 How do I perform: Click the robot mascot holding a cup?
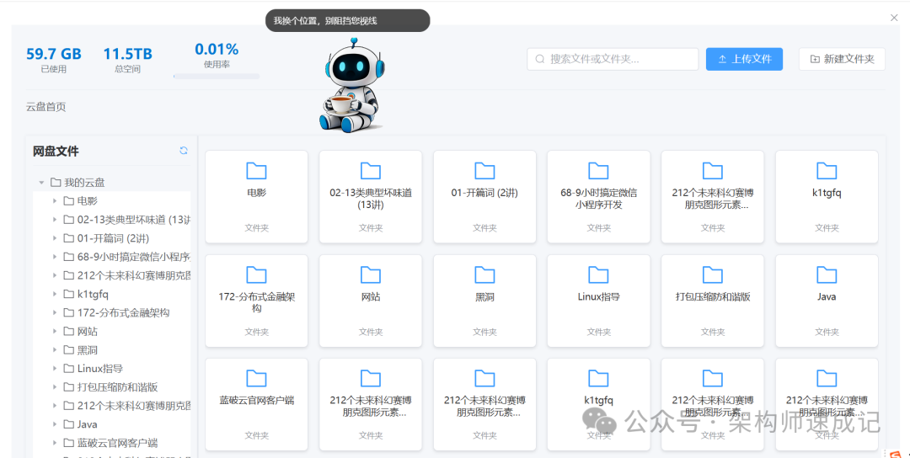pos(351,86)
